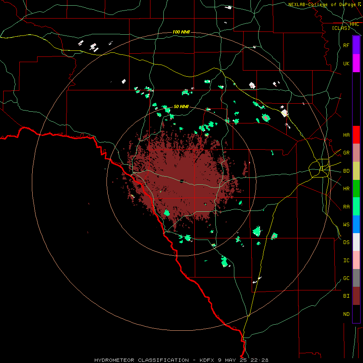Screen dimensions: 363x363
Task: Click the 'GC' legend label
Action: [346, 278]
